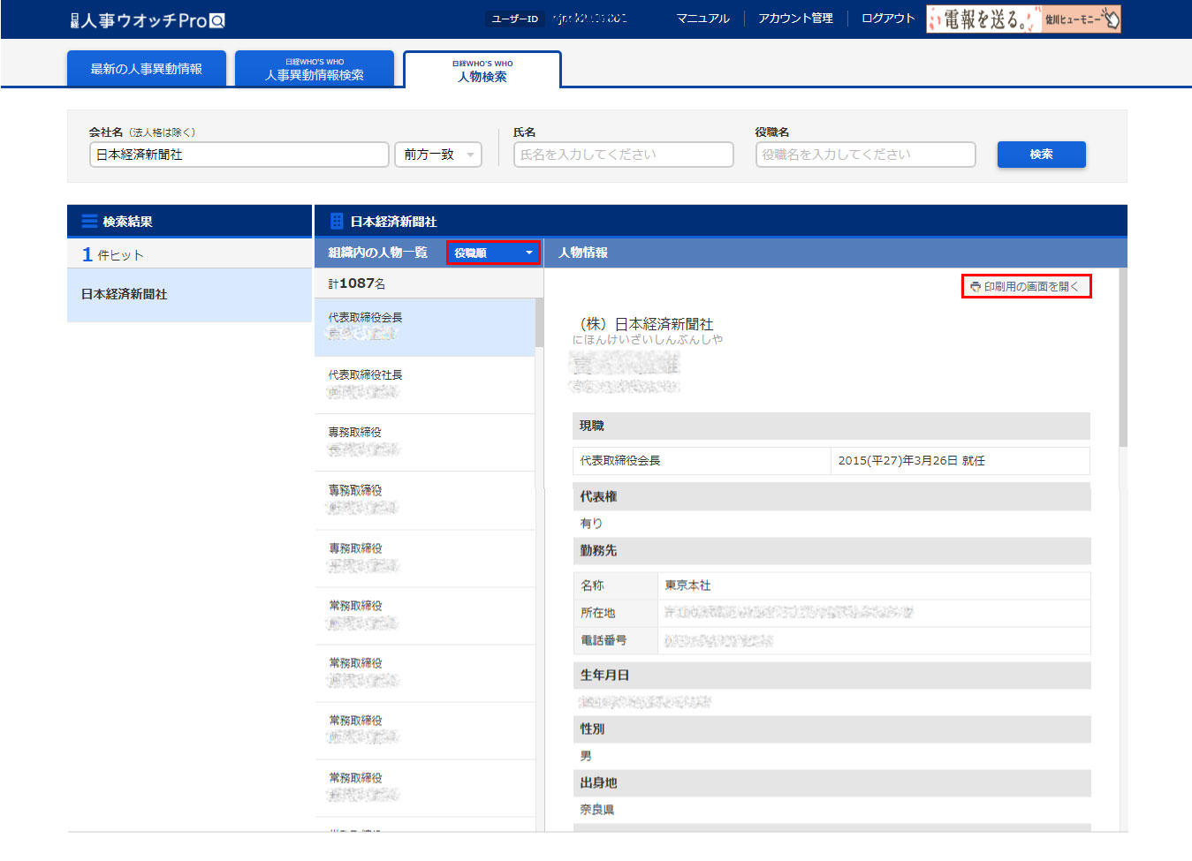Click the hamburger icon beside 検索結果
1192x861 pixels.
click(x=89, y=221)
